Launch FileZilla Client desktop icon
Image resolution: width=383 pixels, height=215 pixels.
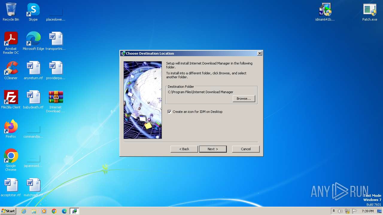tap(11, 100)
